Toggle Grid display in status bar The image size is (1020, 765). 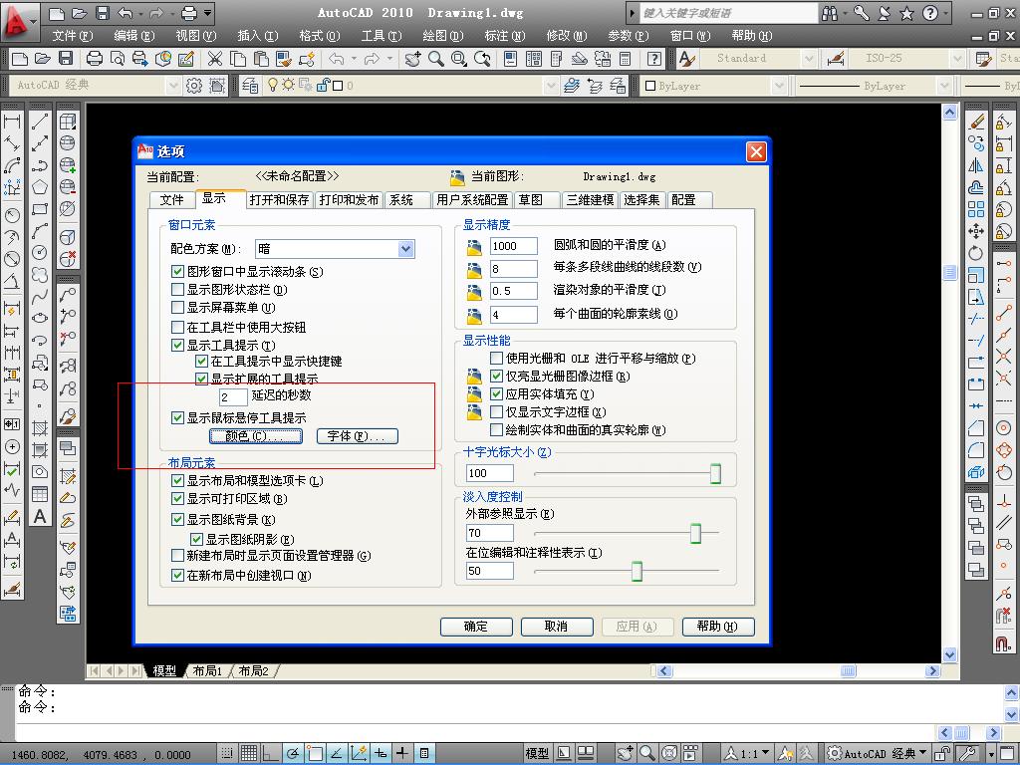coord(249,753)
